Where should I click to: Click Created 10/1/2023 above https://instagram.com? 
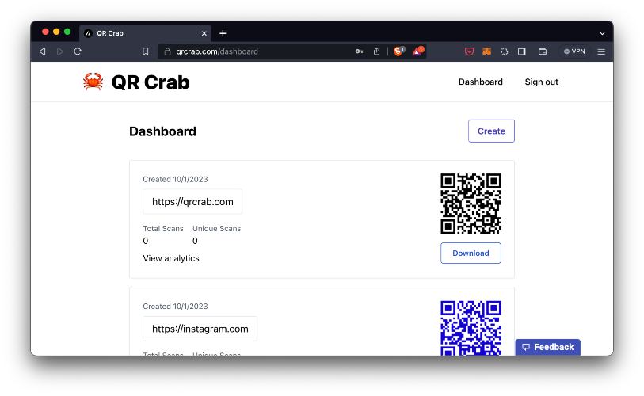point(175,306)
